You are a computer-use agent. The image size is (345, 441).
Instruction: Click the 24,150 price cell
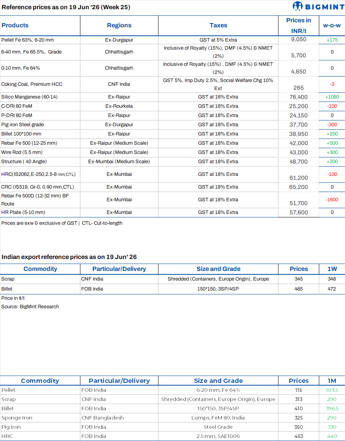tap(298, 115)
